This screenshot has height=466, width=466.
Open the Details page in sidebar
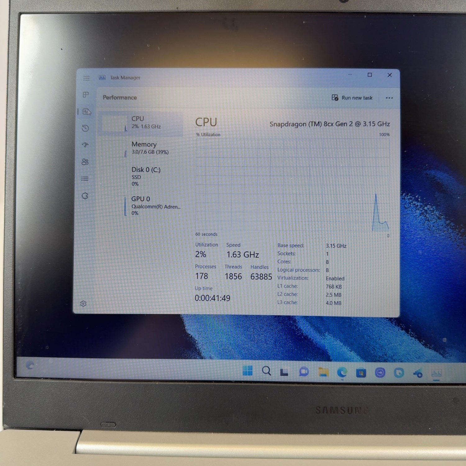85,179
